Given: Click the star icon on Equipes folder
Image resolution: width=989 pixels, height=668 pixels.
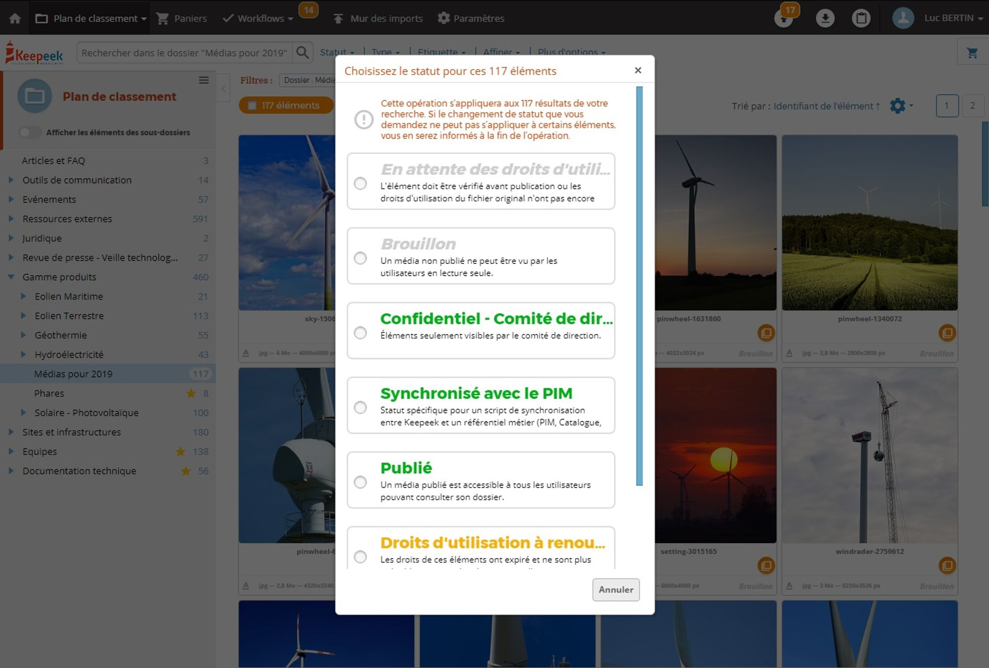Looking at the screenshot, I should click(x=180, y=452).
